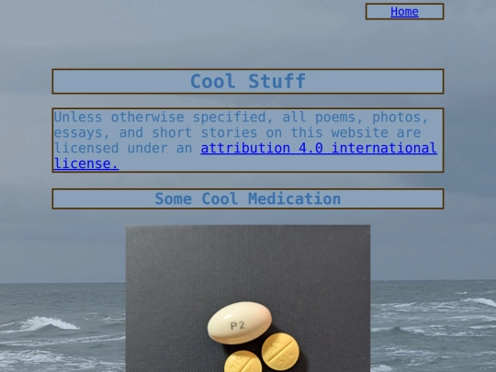This screenshot has height=372, width=496.
Task: Follow the attribution 4.0 international license link
Action: pos(319,149)
